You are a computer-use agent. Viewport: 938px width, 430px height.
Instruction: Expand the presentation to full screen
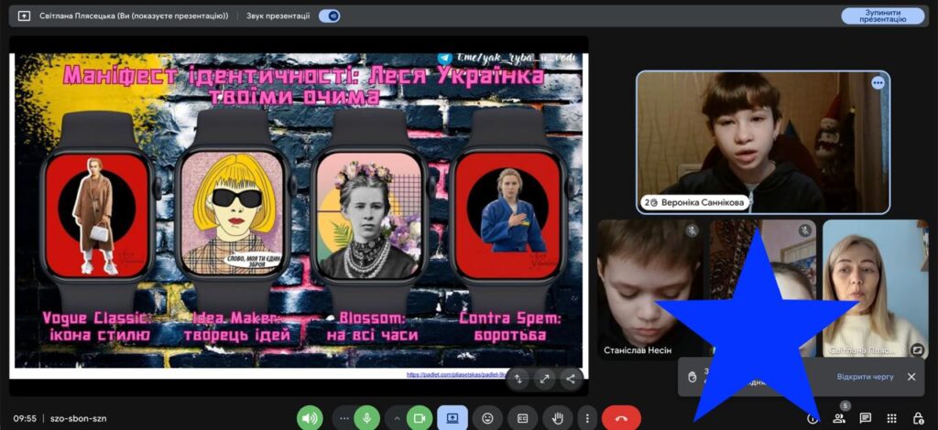pyautogui.click(x=544, y=378)
